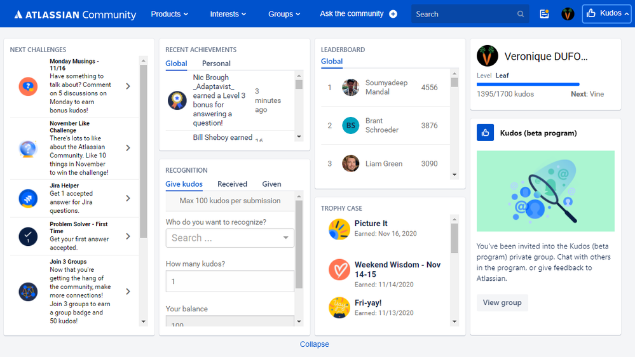Select the Global tab in Leaderboard

point(332,62)
